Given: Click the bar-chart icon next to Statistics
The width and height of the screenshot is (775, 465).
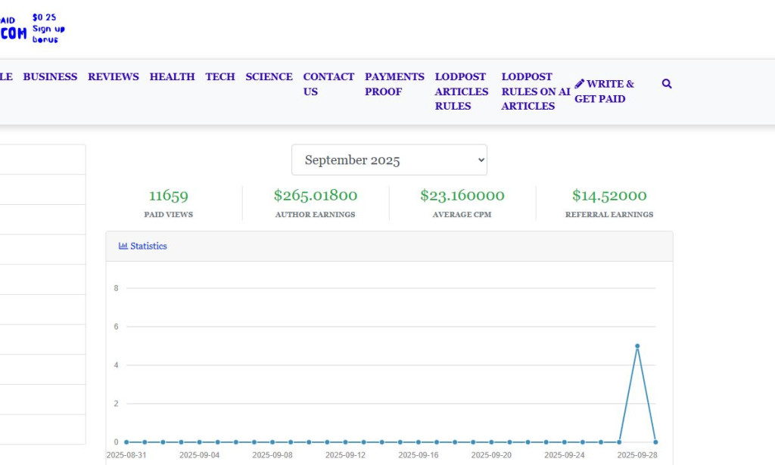Looking at the screenshot, I should click(x=123, y=246).
